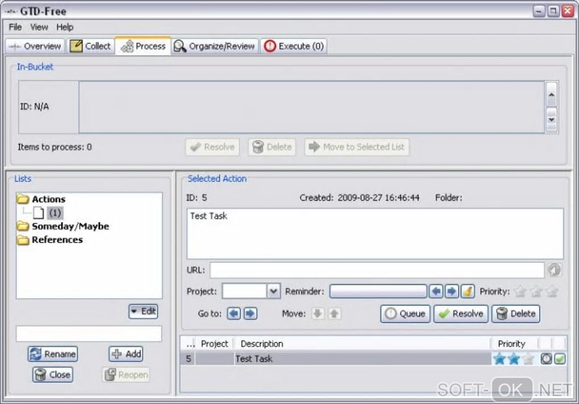Click the reminder previous-day arrow
The width and height of the screenshot is (579, 404).
click(436, 291)
